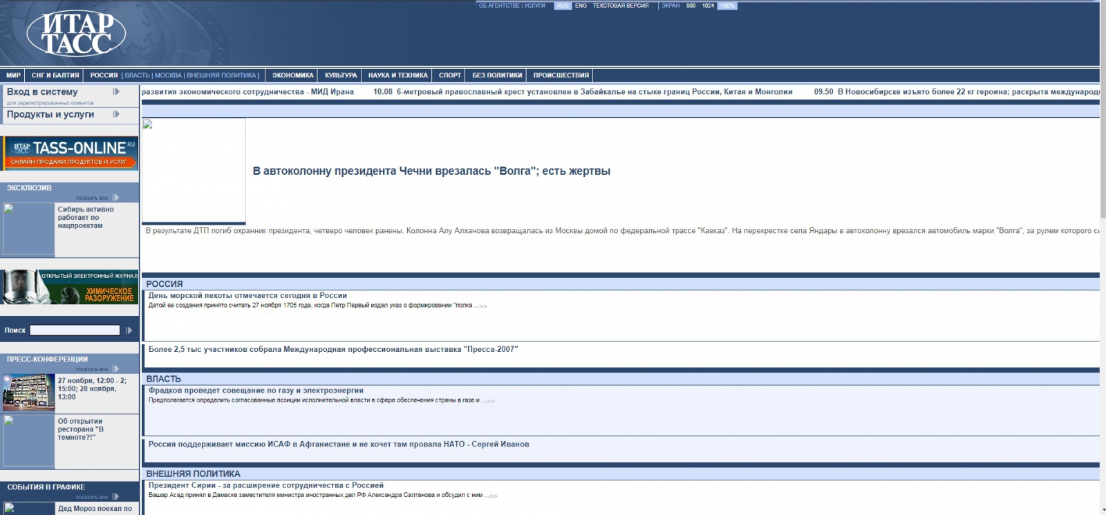Image resolution: width=1106 pixels, height=515 pixels.
Task: Show all ПРЕСС-КОНФЕРЕНЦИИ via показать все
Action: coord(92,369)
